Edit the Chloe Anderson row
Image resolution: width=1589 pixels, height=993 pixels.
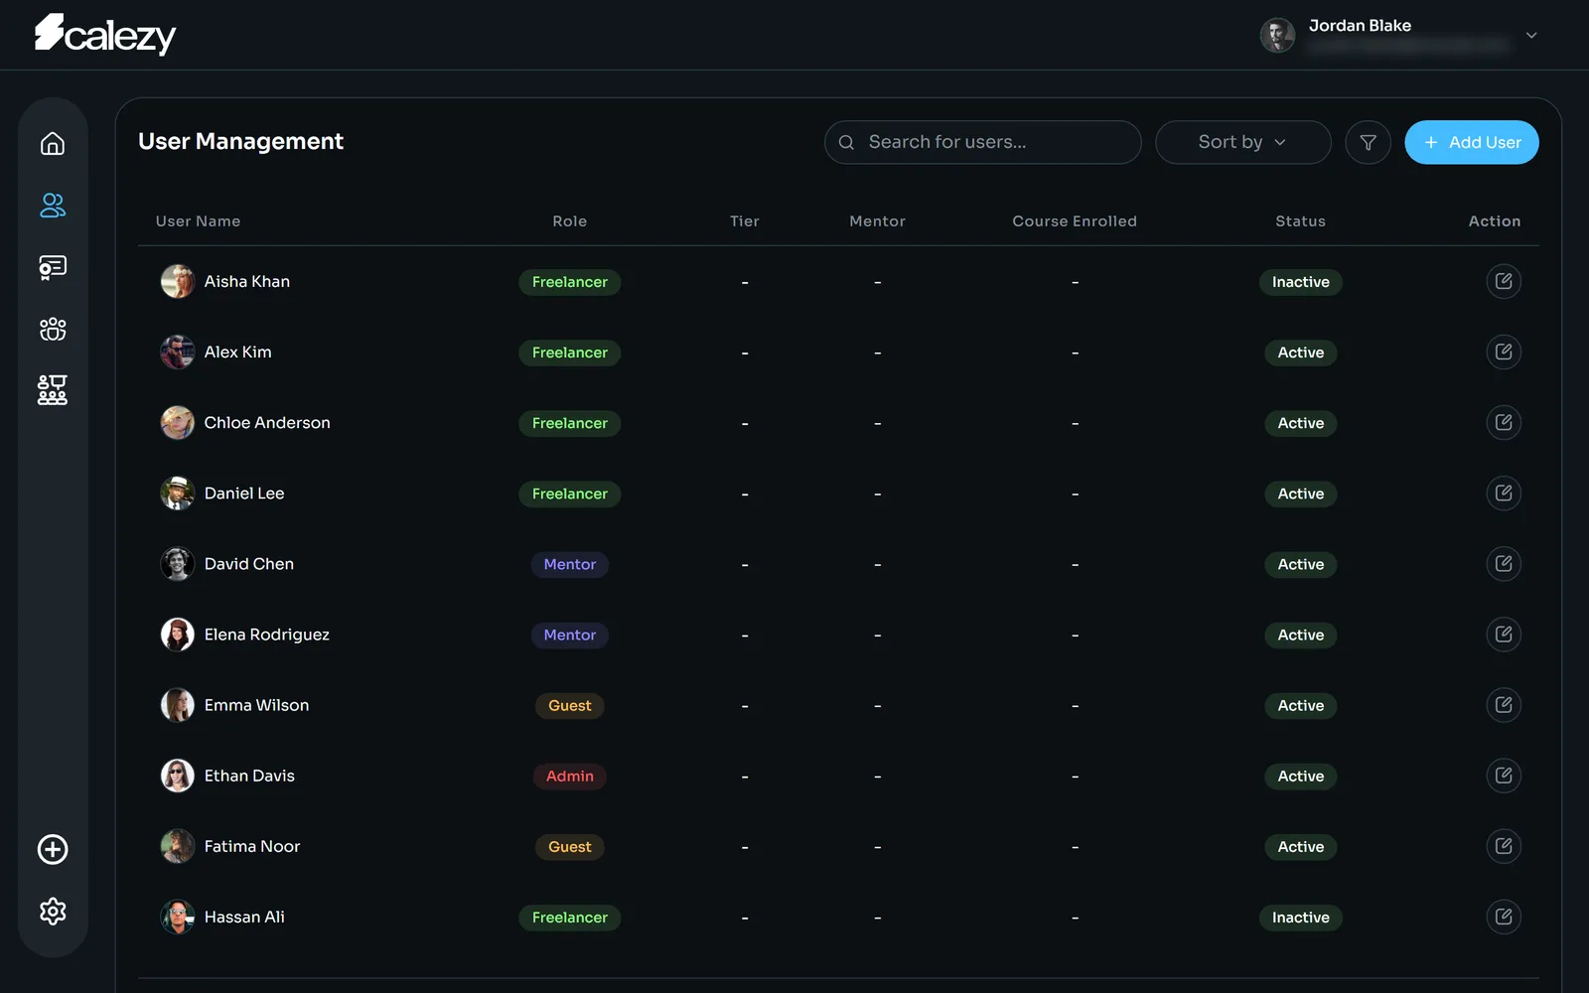pos(1504,422)
